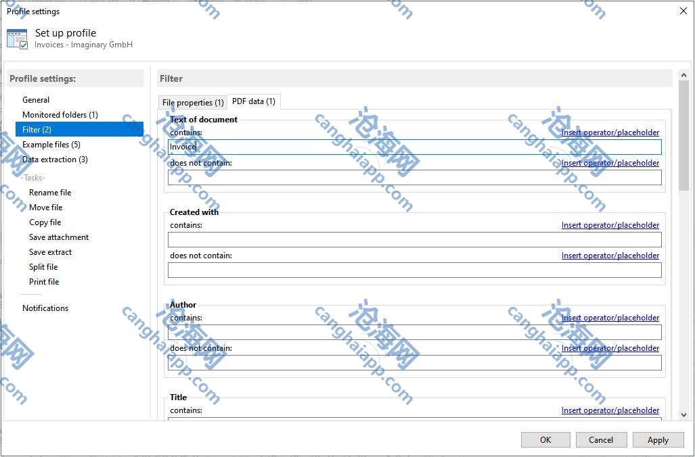Click Insert operator/placeholder for Author contains

click(610, 318)
